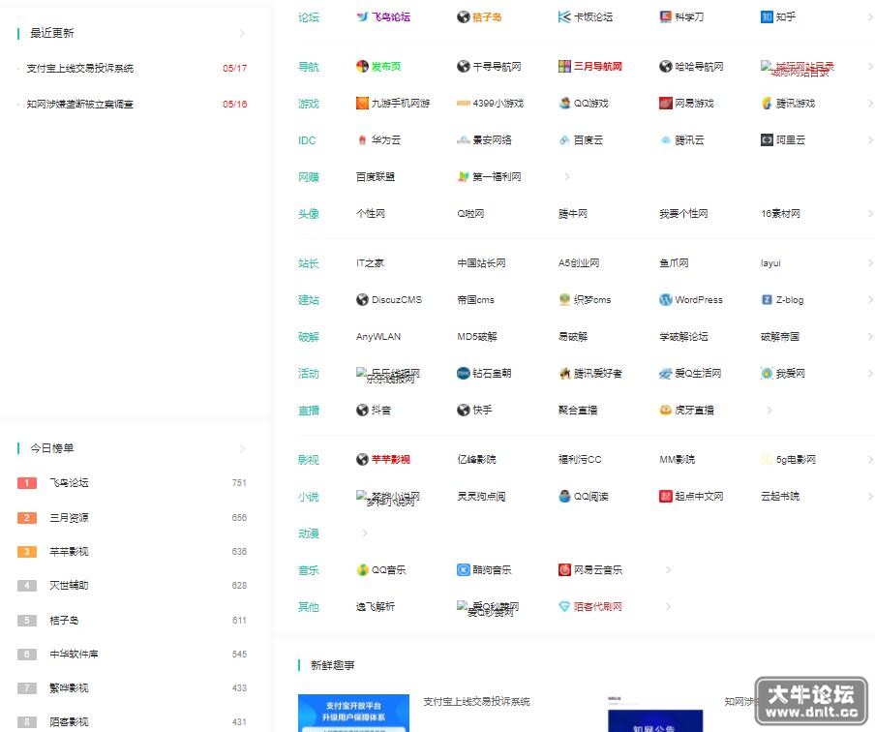Expand more links in 其他 row
The width and height of the screenshot is (875, 732).
pyautogui.click(x=668, y=607)
